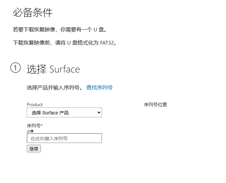Viewport: 226px width, 183px height.
Task: Open the 选择 Surface 产品 dropdown
Action: click(64, 112)
